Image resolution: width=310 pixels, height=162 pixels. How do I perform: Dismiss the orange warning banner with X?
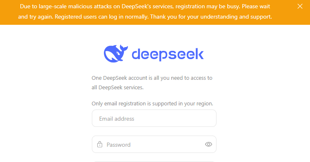click(300, 6)
